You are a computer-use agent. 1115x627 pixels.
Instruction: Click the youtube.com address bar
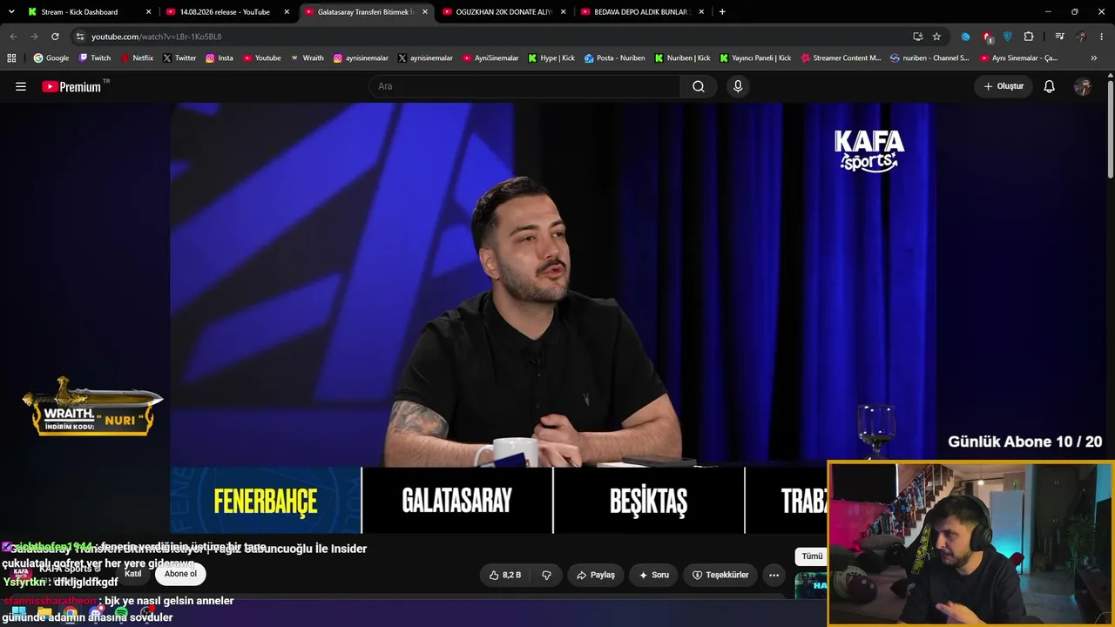click(488, 37)
